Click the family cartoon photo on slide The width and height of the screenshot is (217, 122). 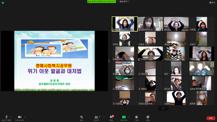[x=54, y=49]
